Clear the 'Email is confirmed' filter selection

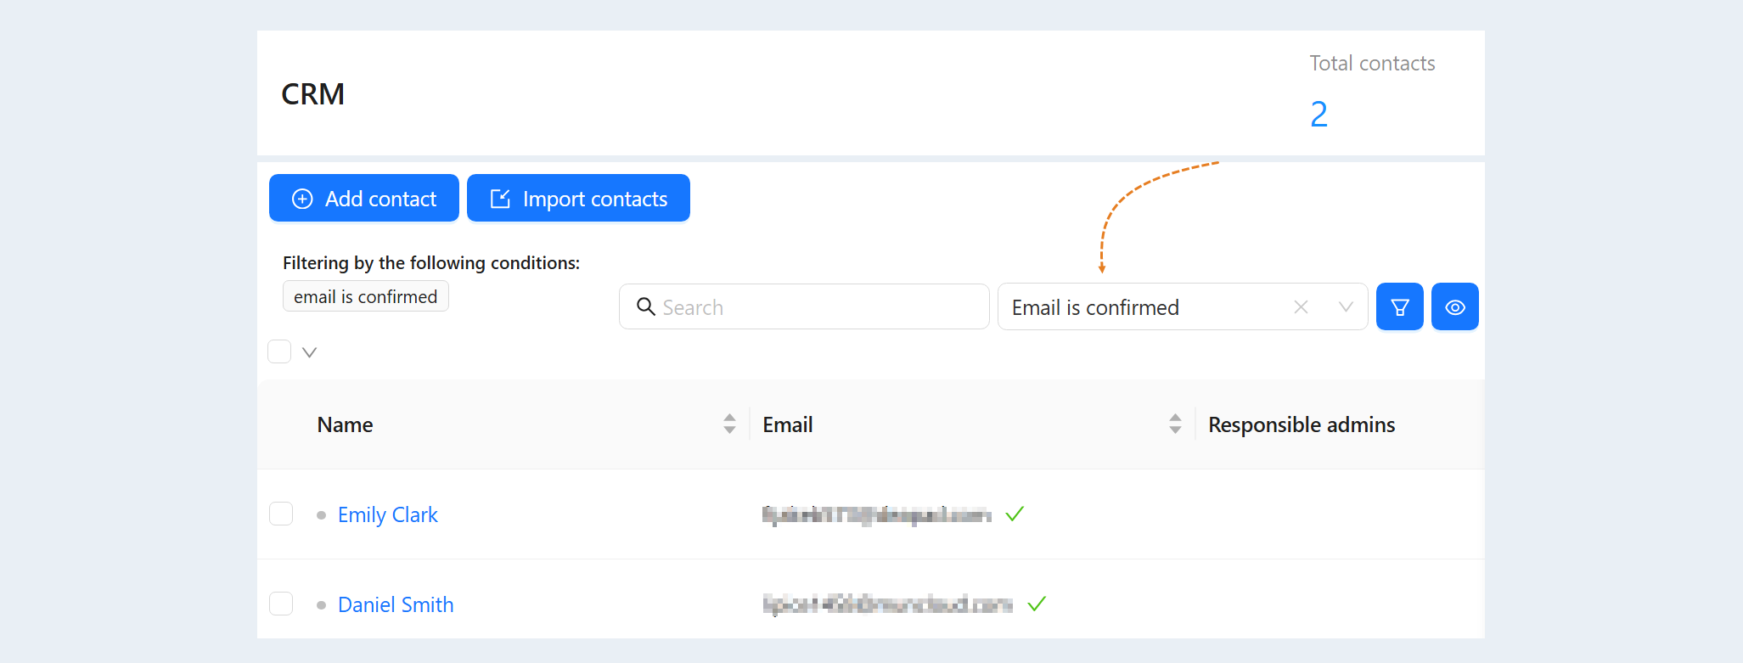tap(1301, 307)
